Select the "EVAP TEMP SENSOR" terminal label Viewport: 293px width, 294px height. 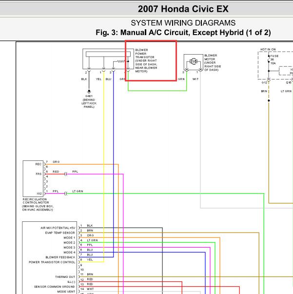(60, 233)
